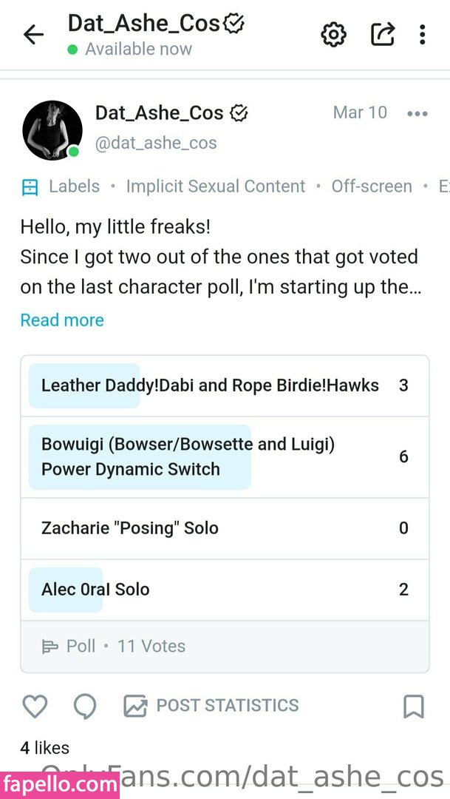The height and width of the screenshot is (799, 450).
Task: Select the Off-screen label
Action: pyautogui.click(x=372, y=186)
